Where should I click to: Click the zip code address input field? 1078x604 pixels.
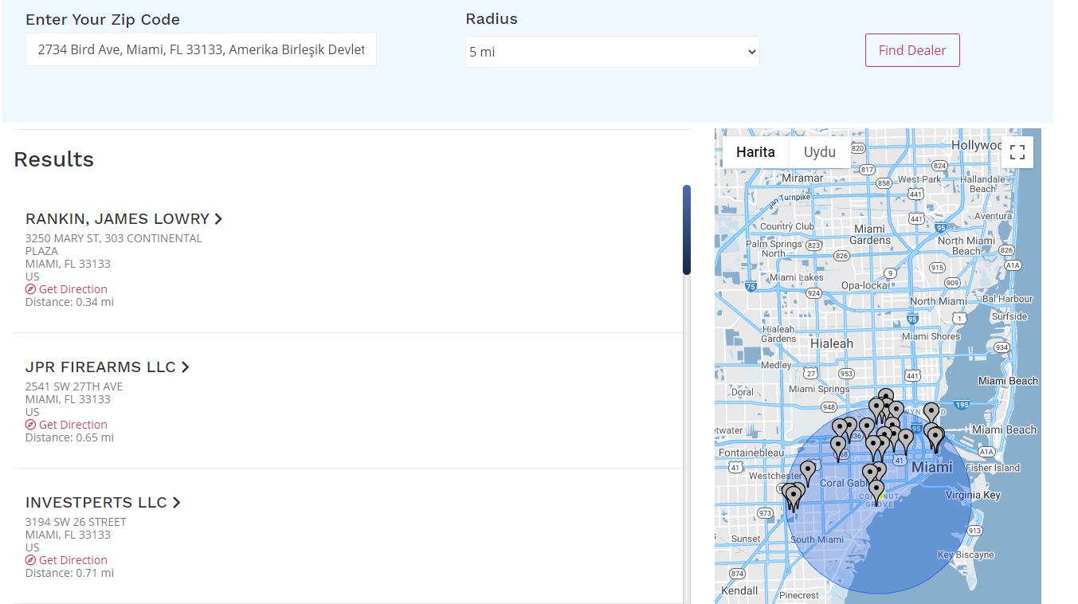(201, 49)
